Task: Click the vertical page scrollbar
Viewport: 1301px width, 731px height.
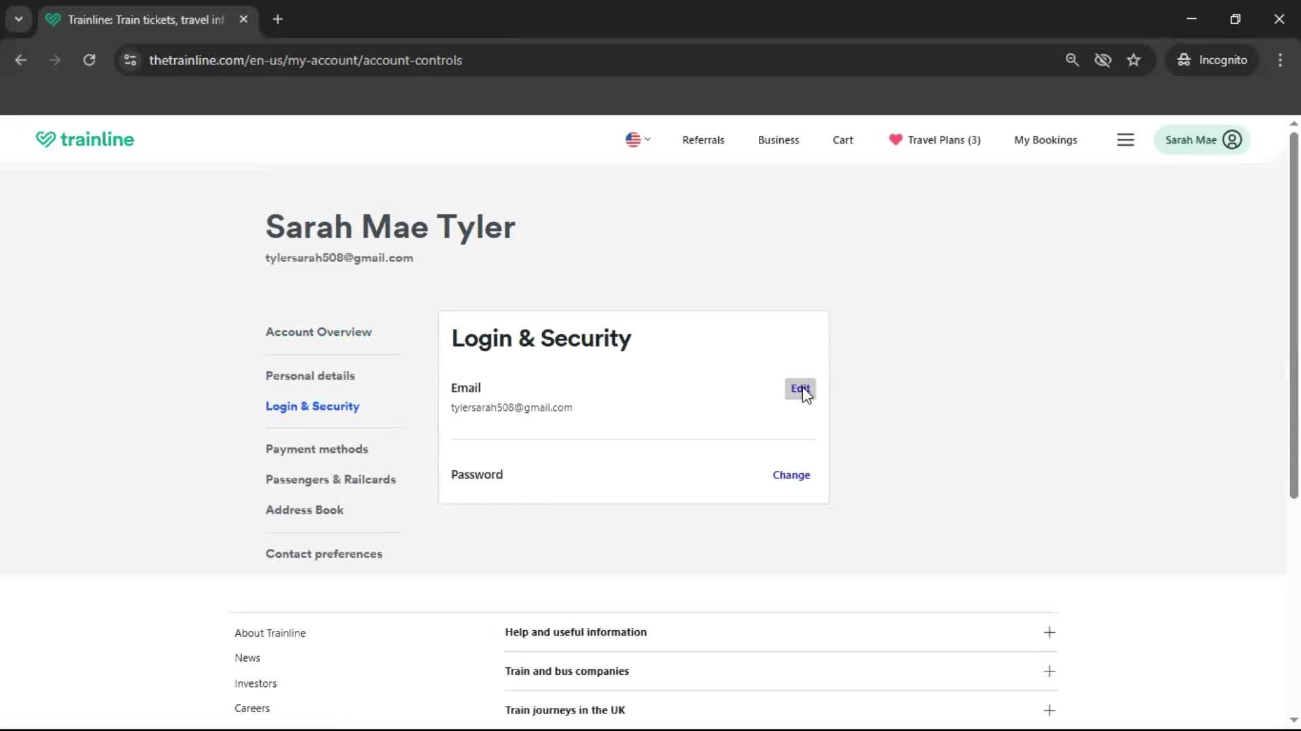Action: pos(1293,315)
